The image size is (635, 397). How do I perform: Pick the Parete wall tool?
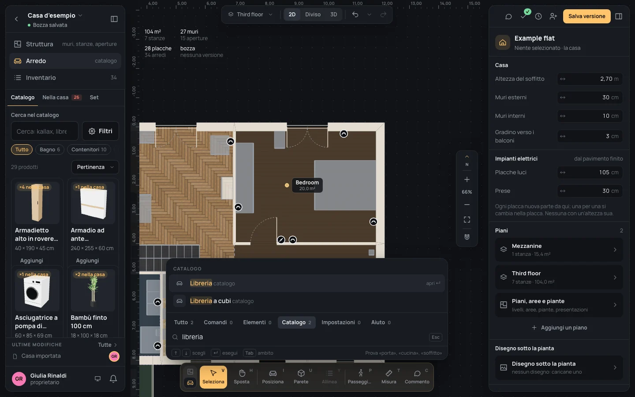click(x=301, y=377)
